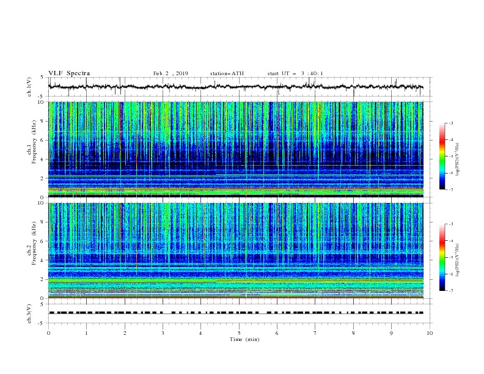Click the "VLF Spectra" title text
This screenshot has height=374, width=484.
pyautogui.click(x=69, y=73)
